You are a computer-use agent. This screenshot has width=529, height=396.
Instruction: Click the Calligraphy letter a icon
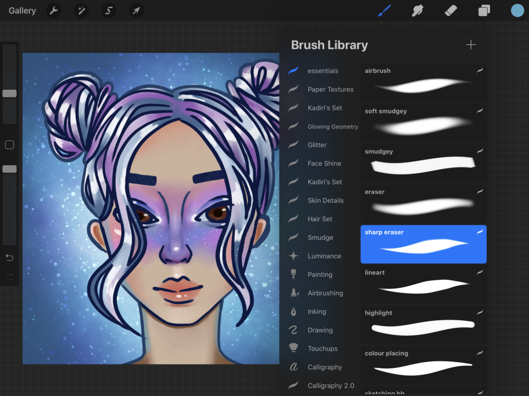294,367
